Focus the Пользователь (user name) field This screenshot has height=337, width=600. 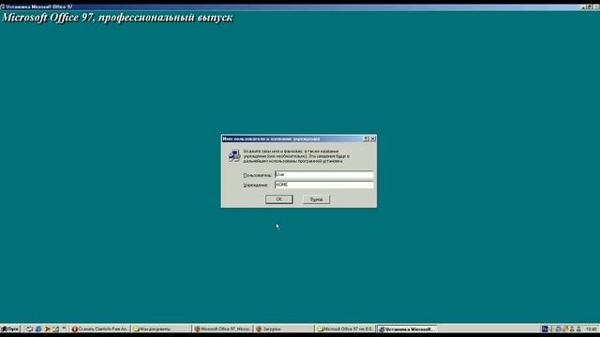[x=323, y=175]
